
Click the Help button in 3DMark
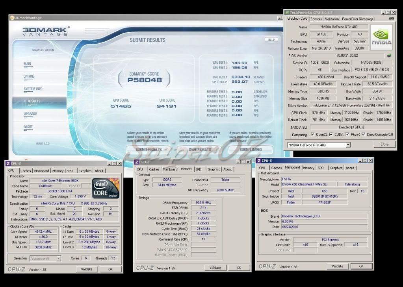coord(271,40)
